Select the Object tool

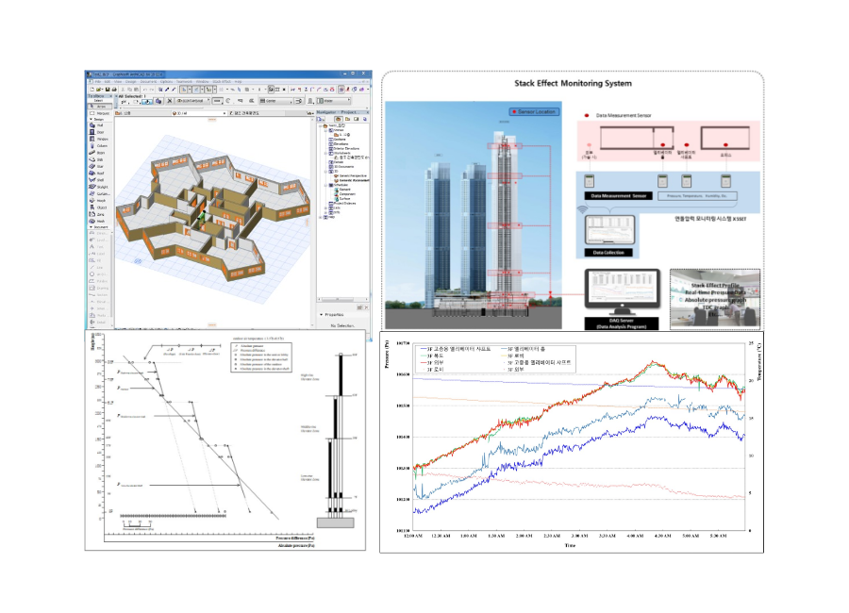100,207
